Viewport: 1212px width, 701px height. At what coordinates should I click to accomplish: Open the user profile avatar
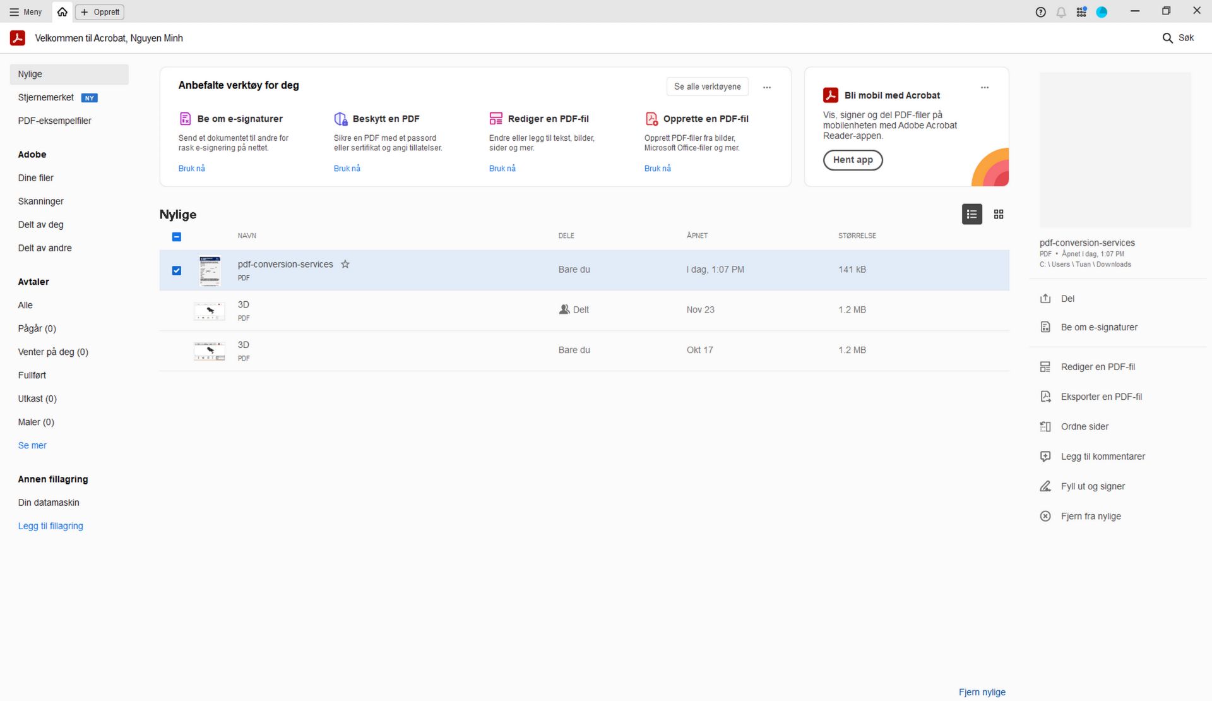[x=1102, y=12]
